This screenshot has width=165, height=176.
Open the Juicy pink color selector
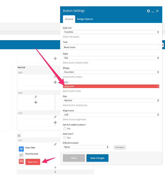tap(111, 86)
